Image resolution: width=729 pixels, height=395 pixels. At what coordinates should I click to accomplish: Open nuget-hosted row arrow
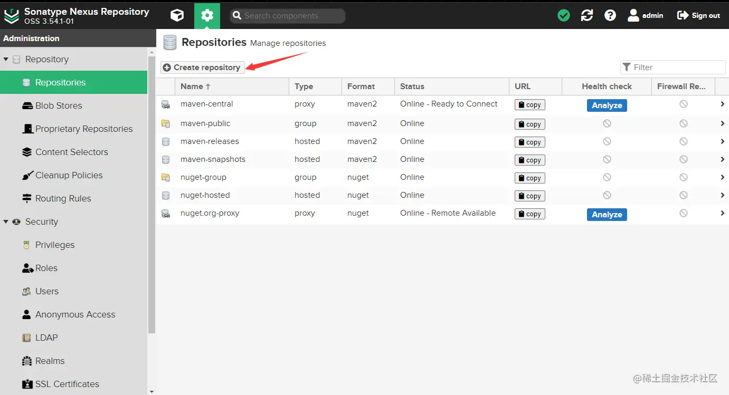click(722, 195)
